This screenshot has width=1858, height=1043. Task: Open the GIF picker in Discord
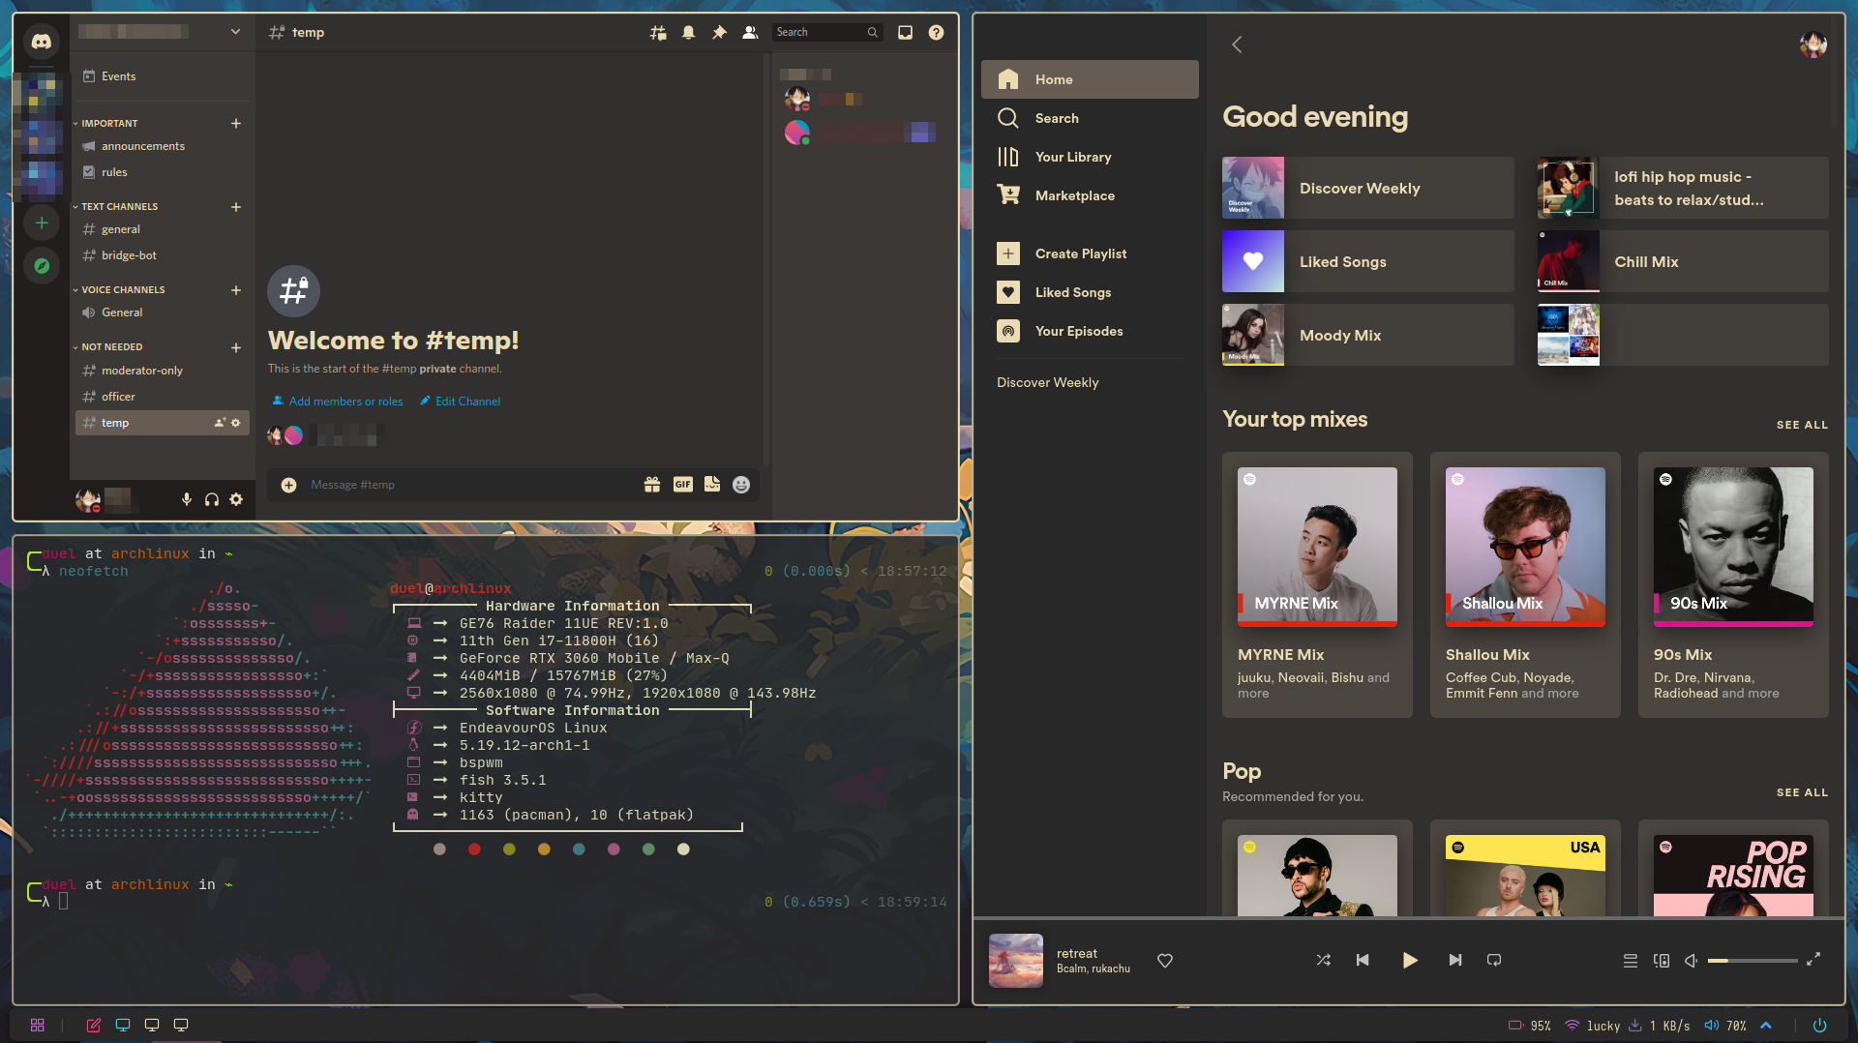pos(683,485)
